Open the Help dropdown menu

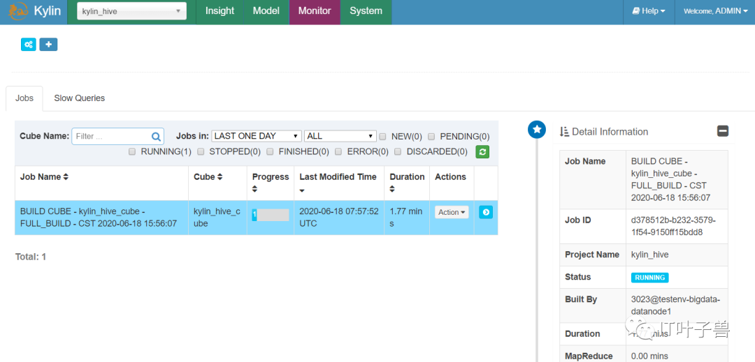coord(649,11)
